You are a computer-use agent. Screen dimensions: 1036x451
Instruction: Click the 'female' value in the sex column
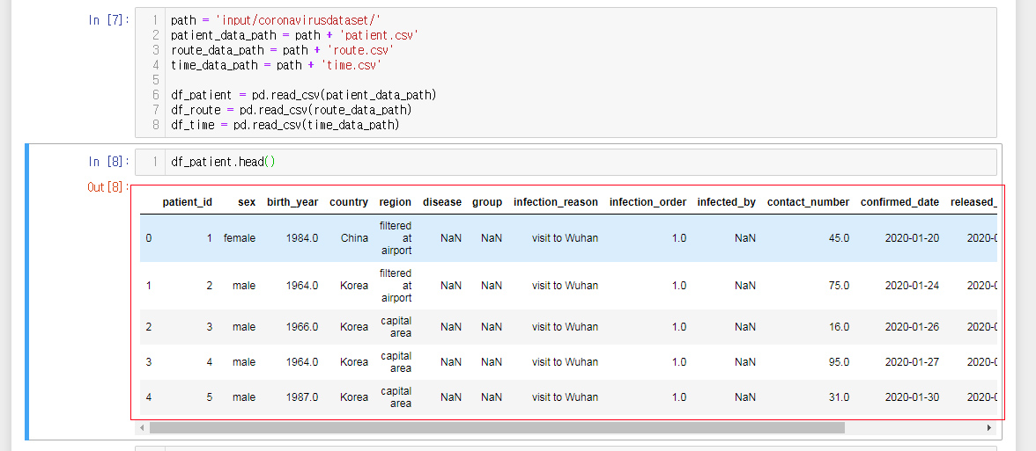click(240, 238)
